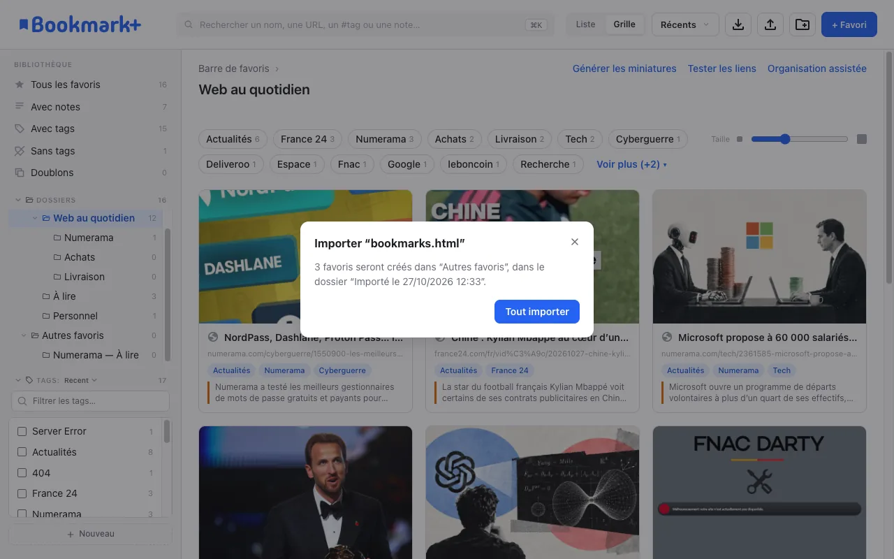
Task: Switch view to Grille
Action: click(x=624, y=24)
